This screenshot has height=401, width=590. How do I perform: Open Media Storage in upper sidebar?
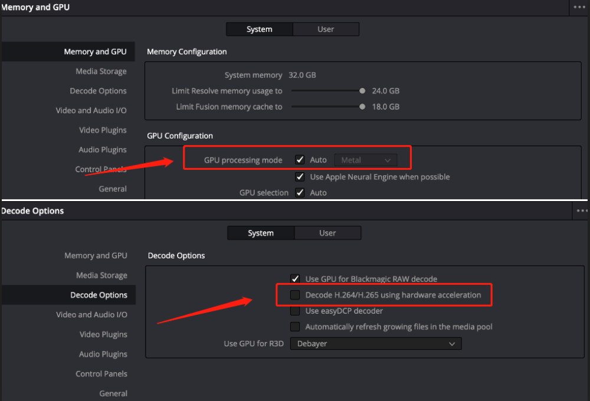coord(101,71)
